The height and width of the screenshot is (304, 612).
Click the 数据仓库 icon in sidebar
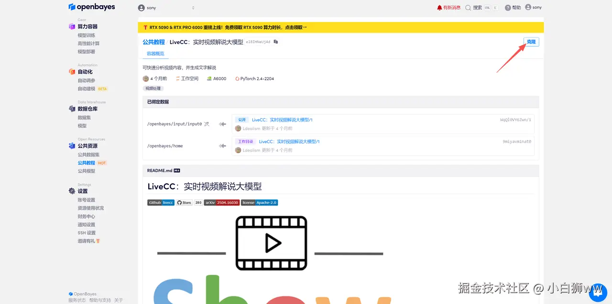[x=72, y=109]
